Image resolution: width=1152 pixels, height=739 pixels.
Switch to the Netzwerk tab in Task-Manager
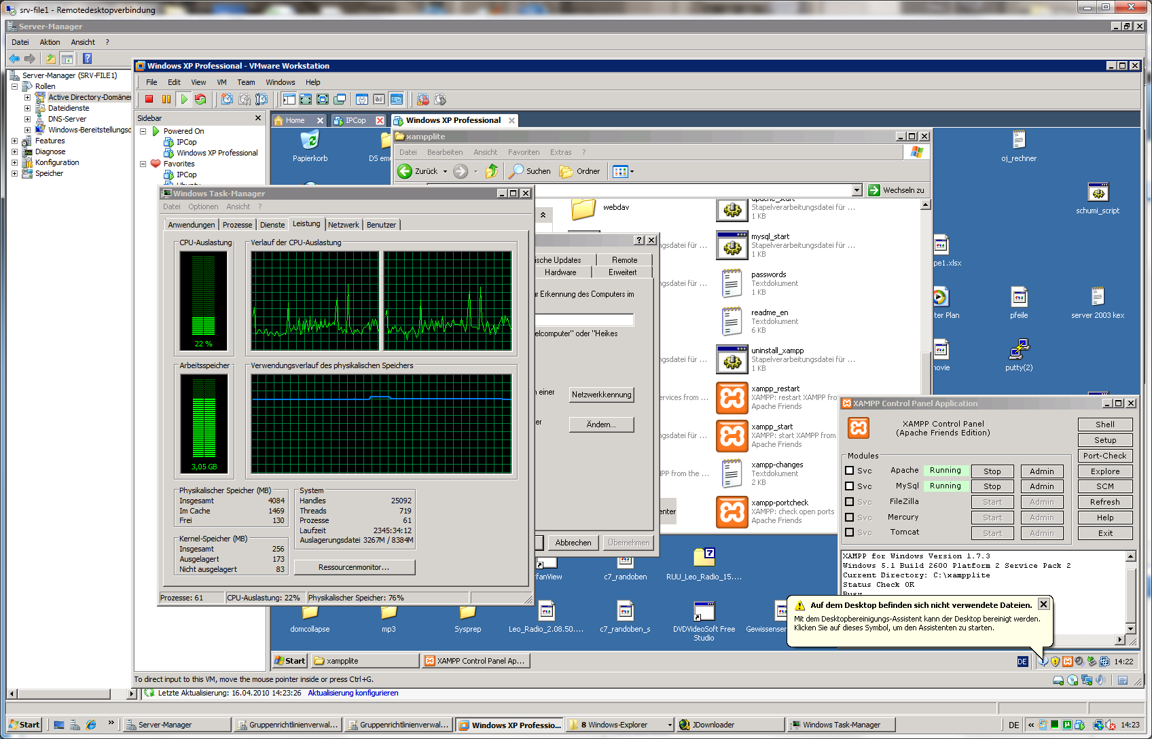tap(344, 225)
